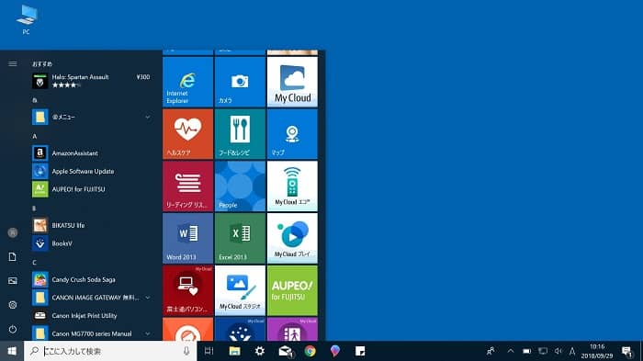Expand CANON iMAGE GATEWAY folder

point(92,298)
